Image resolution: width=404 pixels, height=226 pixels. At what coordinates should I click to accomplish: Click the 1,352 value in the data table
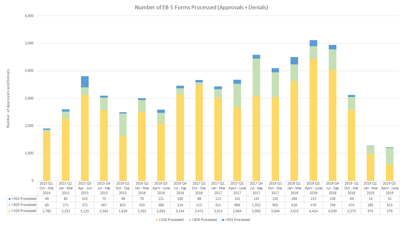256,205
